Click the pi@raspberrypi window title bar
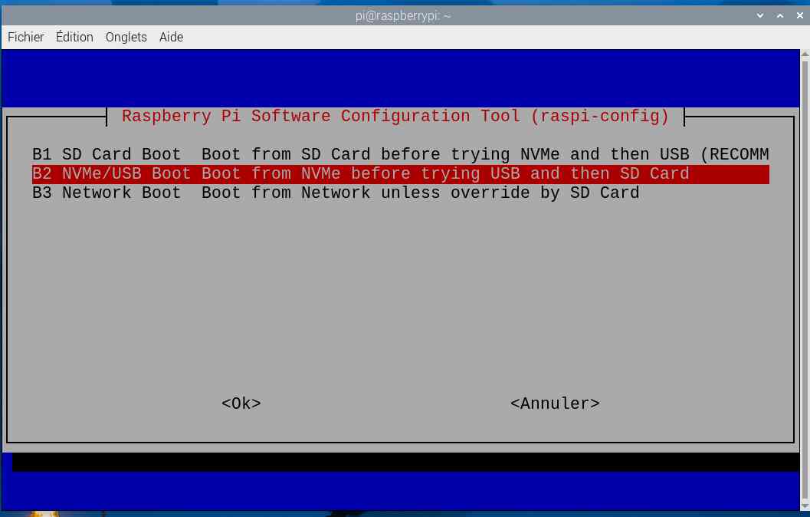The height and width of the screenshot is (517, 810). pyautogui.click(x=403, y=15)
